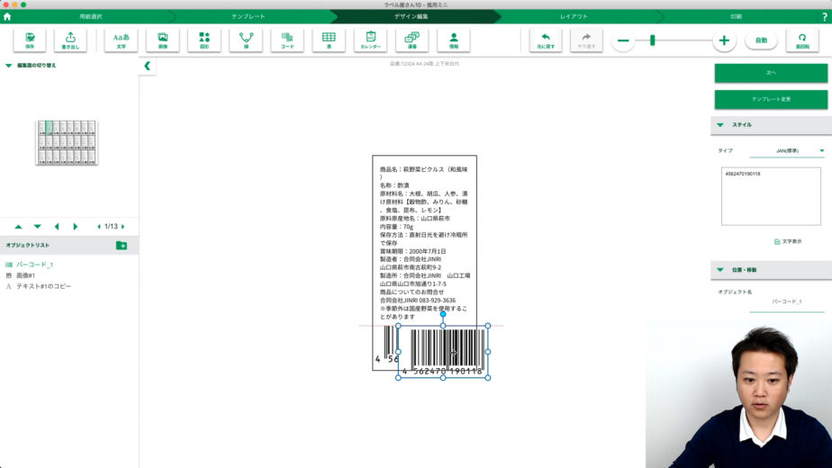
Task: Collapse the 位置・移動 section
Action: [x=720, y=269]
